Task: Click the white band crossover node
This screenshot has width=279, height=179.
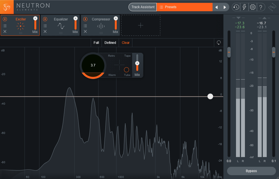Action: 210,96
